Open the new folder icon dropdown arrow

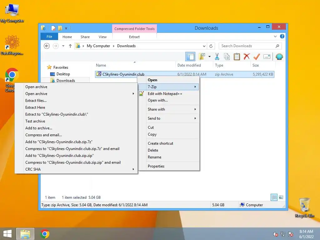tap(209, 57)
